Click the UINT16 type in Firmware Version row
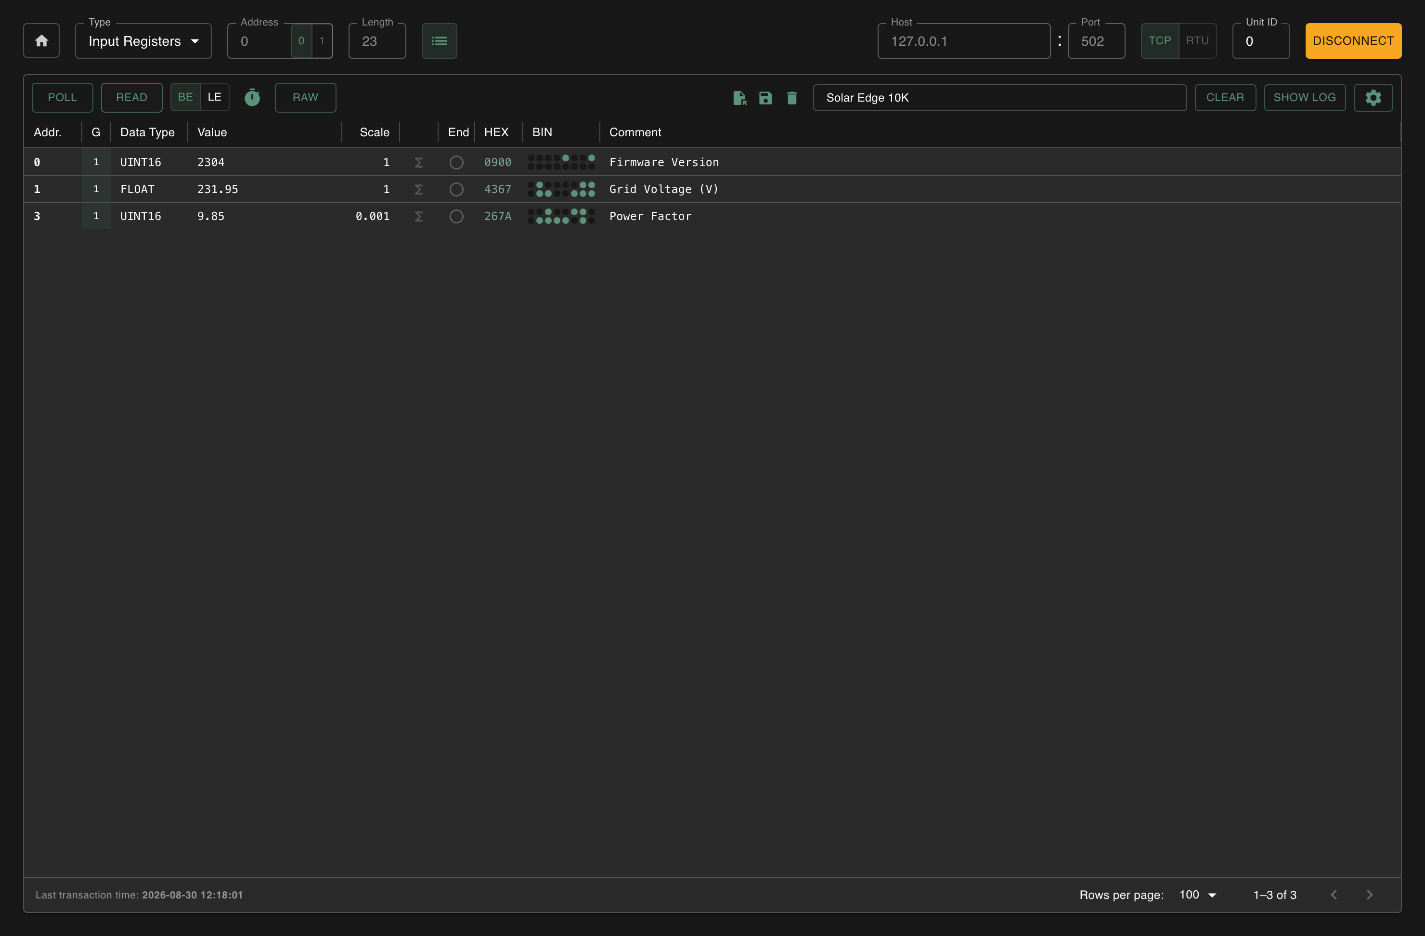 [141, 162]
